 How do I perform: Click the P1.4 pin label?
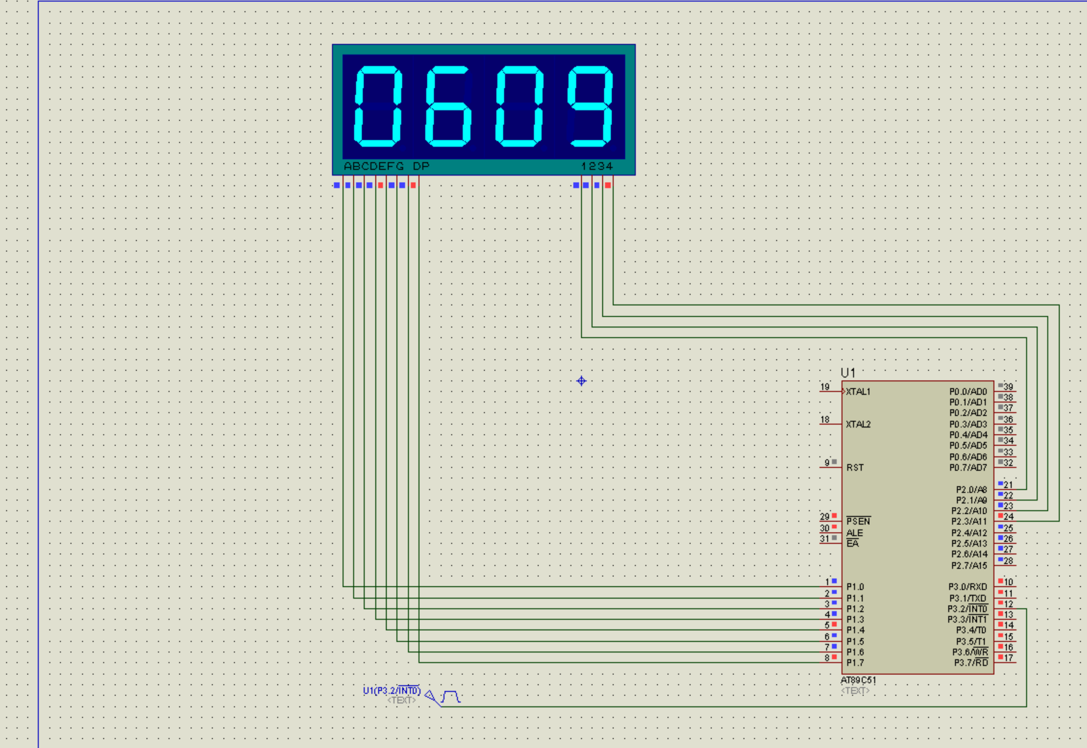(855, 630)
